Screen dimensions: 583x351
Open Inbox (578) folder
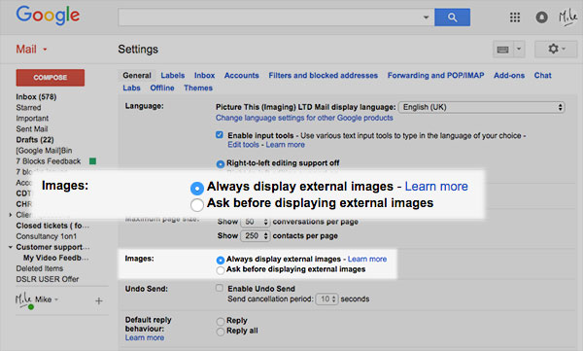click(x=36, y=97)
